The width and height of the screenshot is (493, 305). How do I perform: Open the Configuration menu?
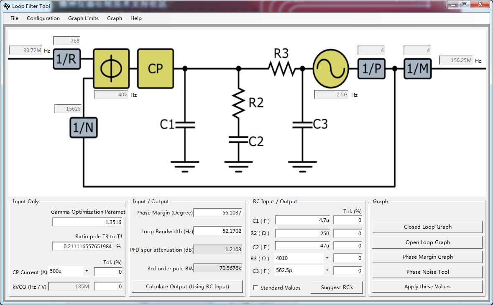43,18
